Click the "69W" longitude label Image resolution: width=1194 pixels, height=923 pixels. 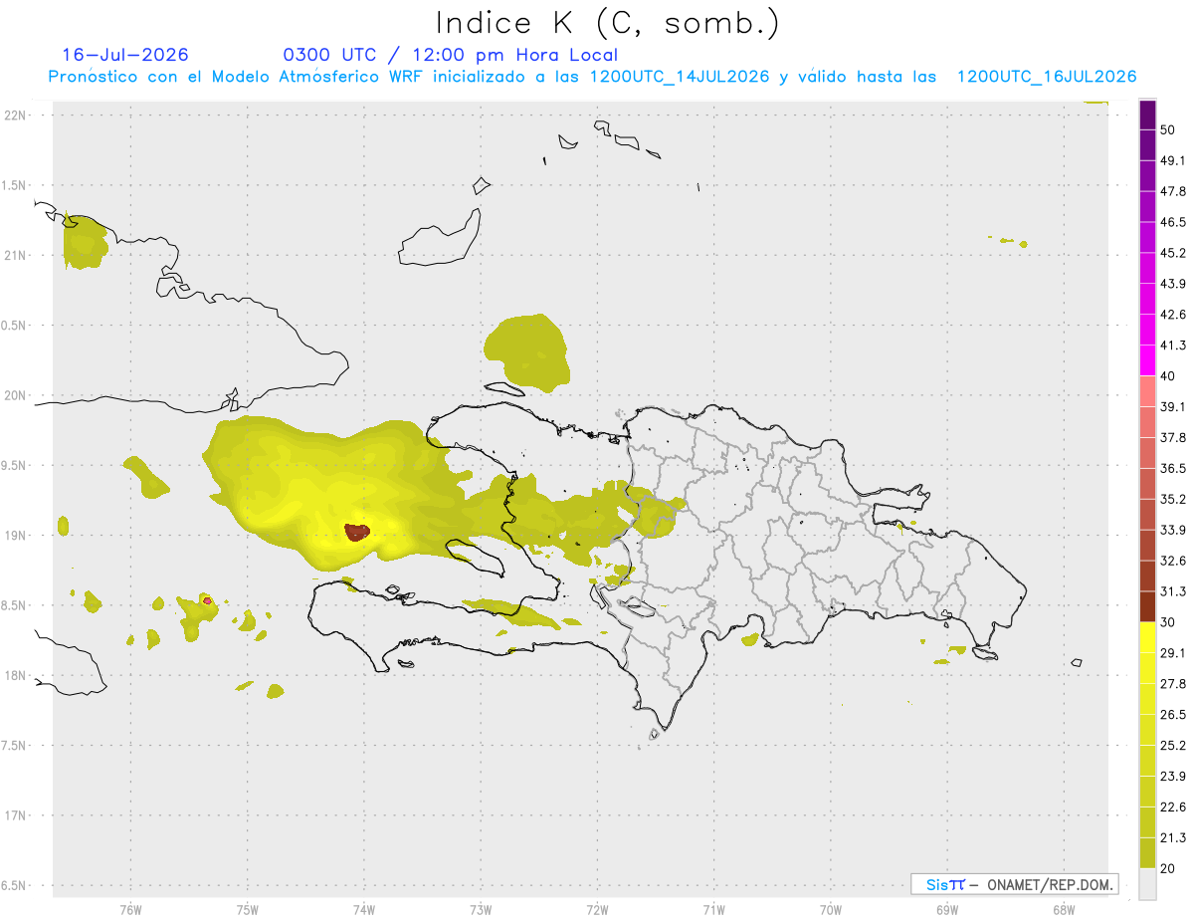click(947, 910)
